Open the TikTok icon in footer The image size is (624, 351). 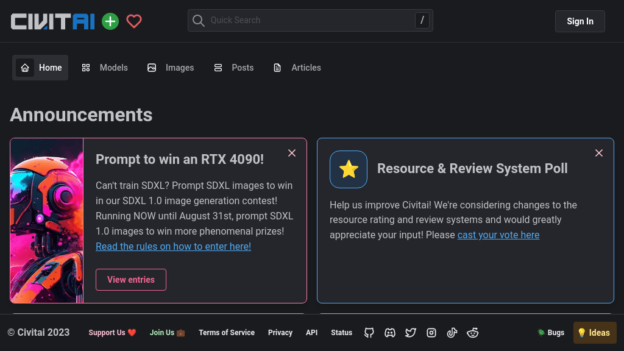[452, 333]
